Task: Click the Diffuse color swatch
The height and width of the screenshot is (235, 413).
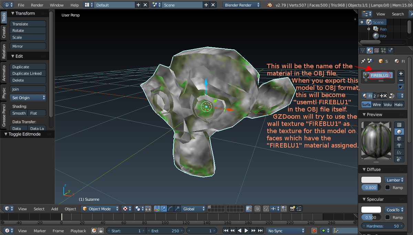Action: [x=371, y=180]
